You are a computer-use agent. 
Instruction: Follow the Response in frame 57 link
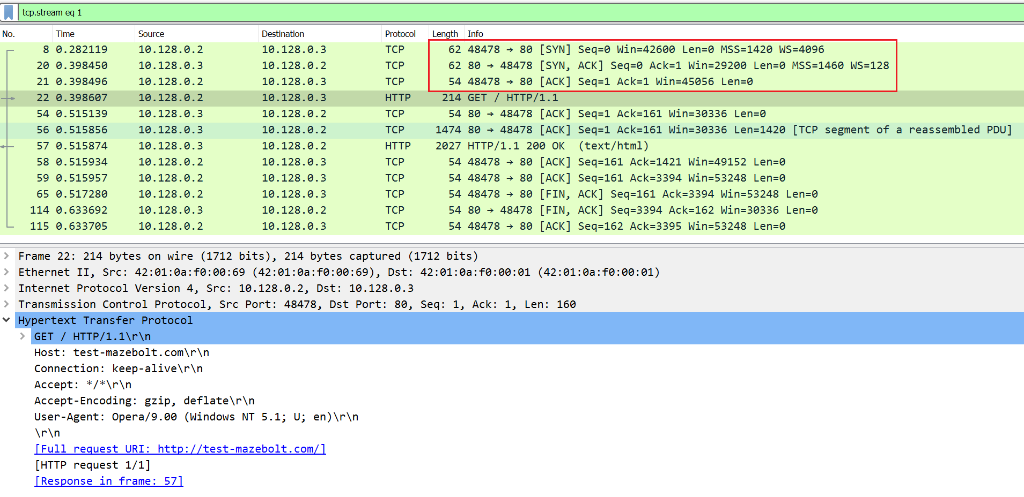click(108, 481)
